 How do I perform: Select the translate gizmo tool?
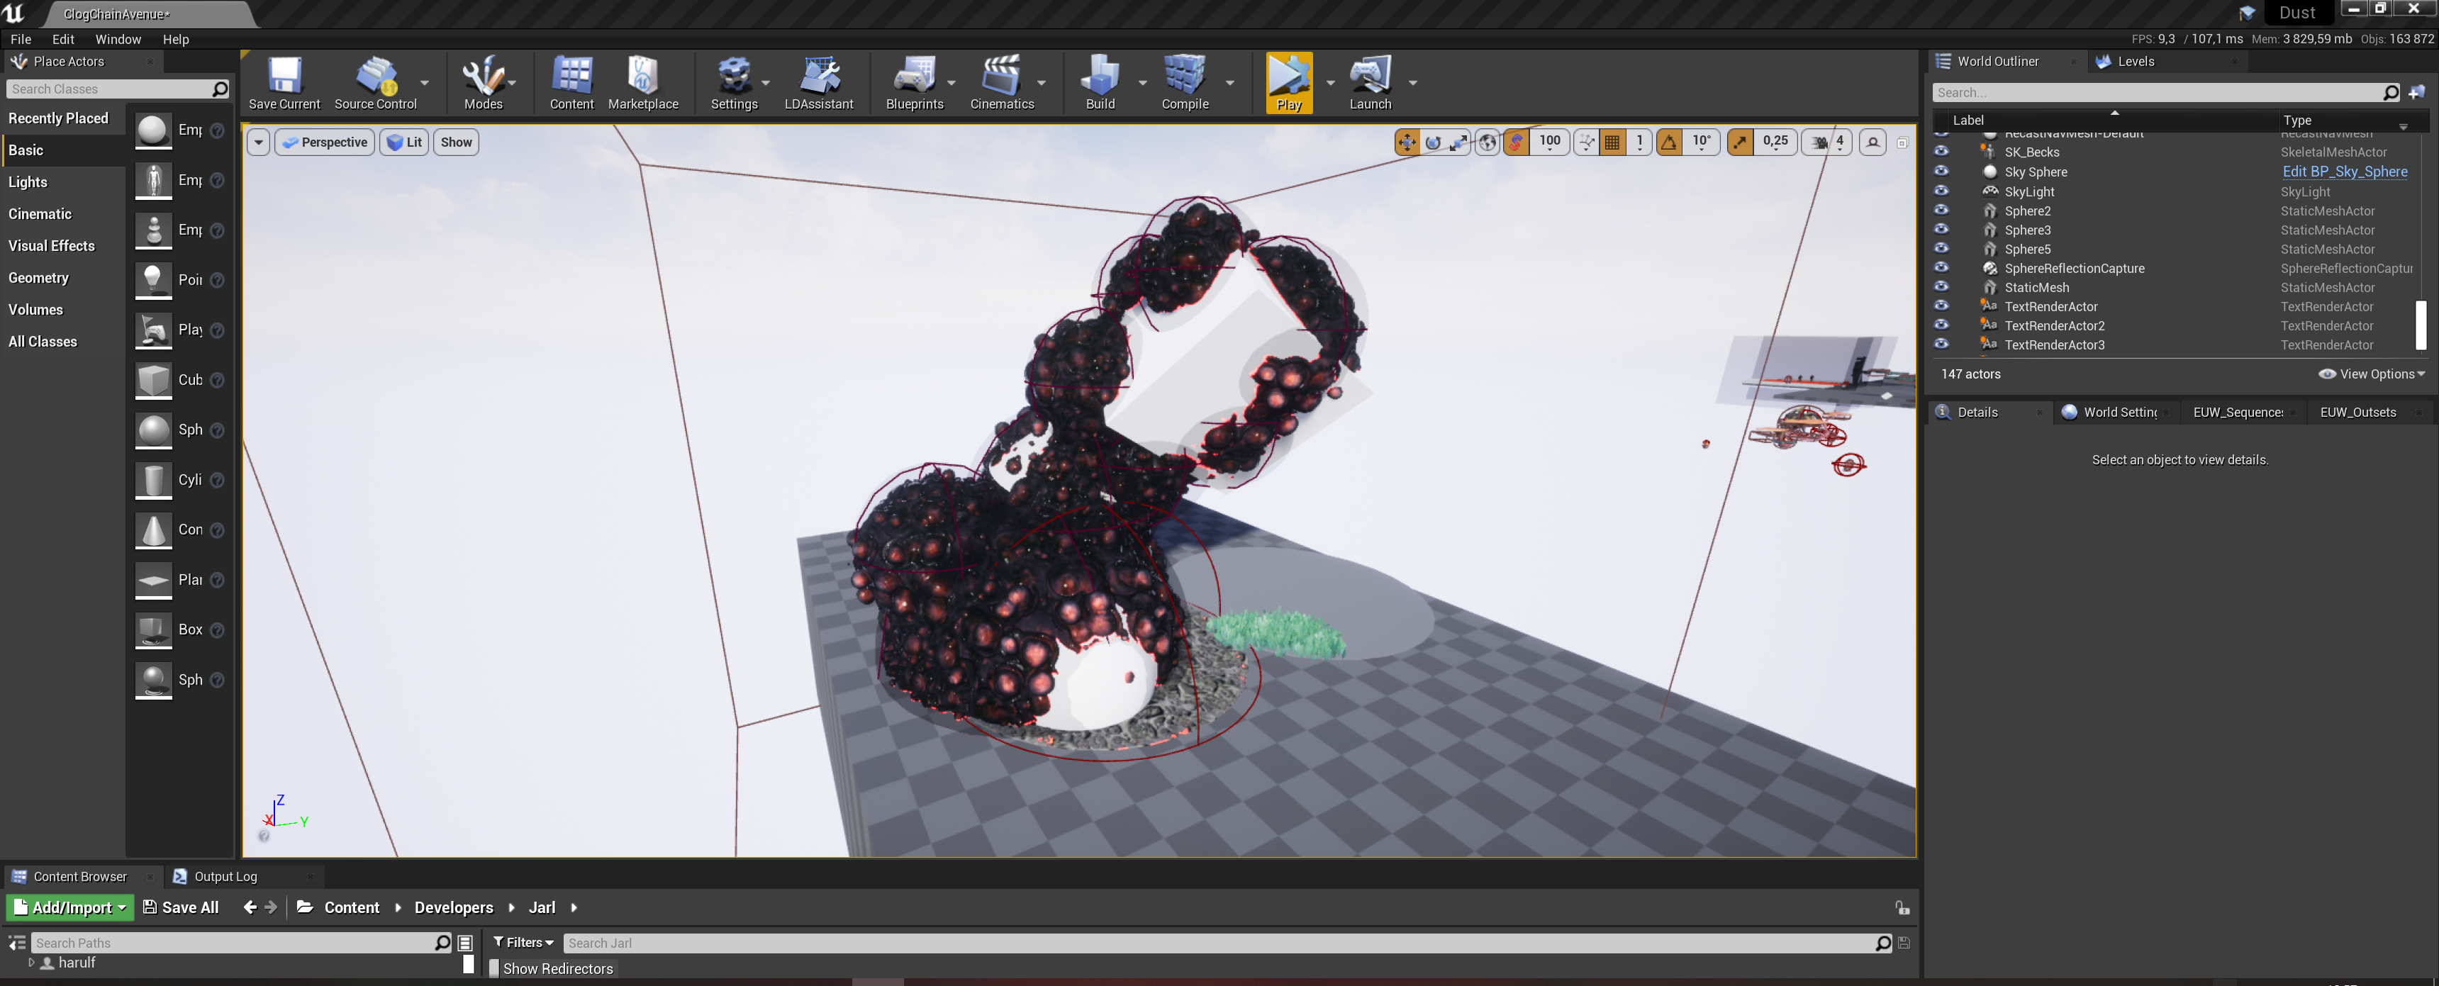1407,142
